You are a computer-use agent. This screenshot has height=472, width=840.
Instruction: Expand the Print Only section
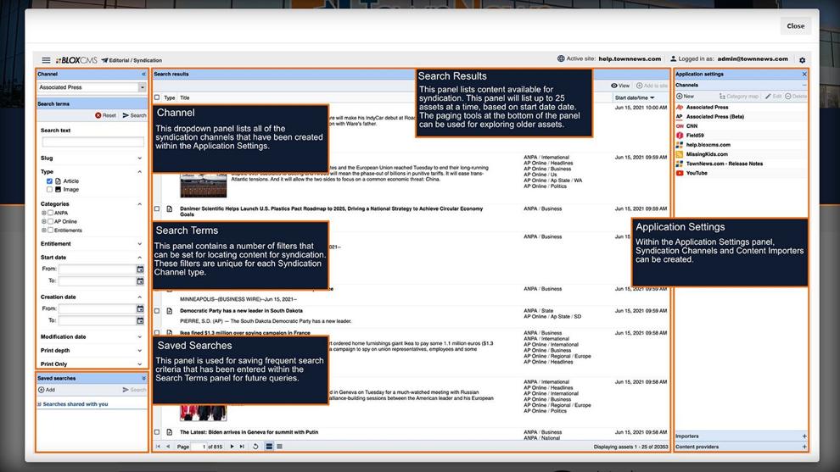140,364
